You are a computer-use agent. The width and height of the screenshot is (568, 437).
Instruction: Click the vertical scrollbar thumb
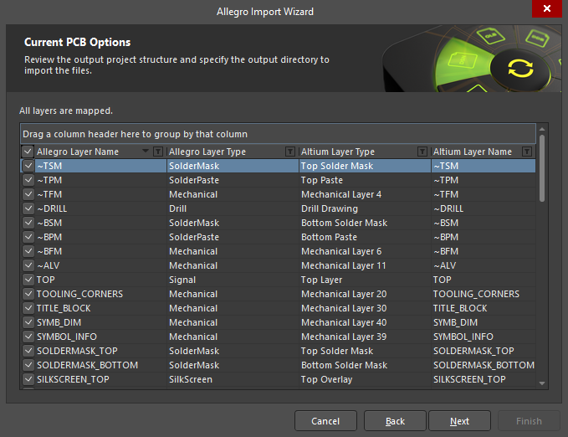coord(542,168)
